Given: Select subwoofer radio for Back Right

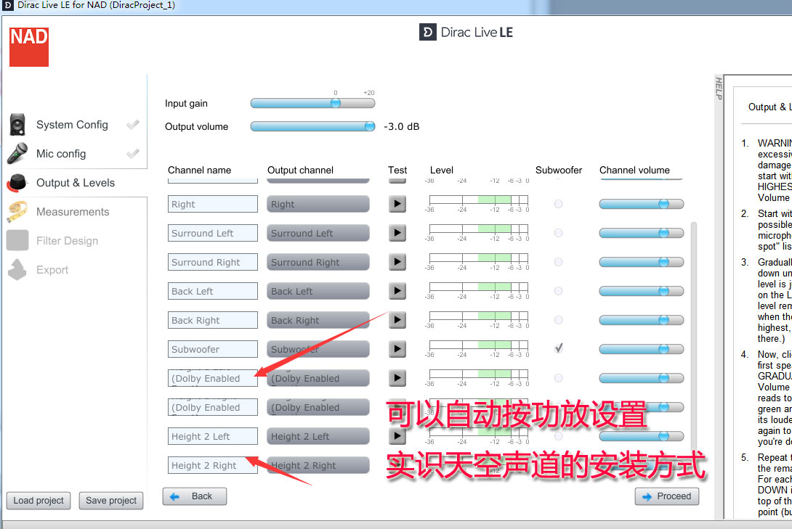Looking at the screenshot, I should (x=558, y=320).
